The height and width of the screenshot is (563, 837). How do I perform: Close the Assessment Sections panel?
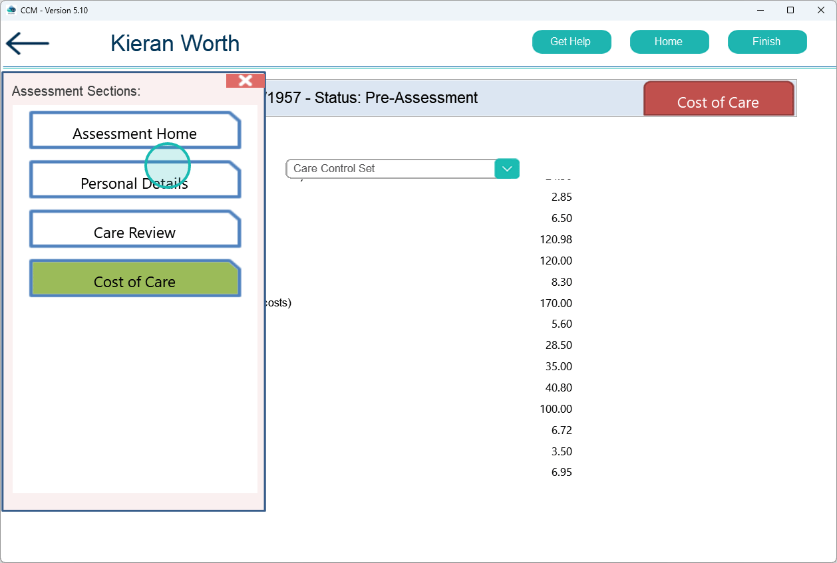pyautogui.click(x=245, y=80)
